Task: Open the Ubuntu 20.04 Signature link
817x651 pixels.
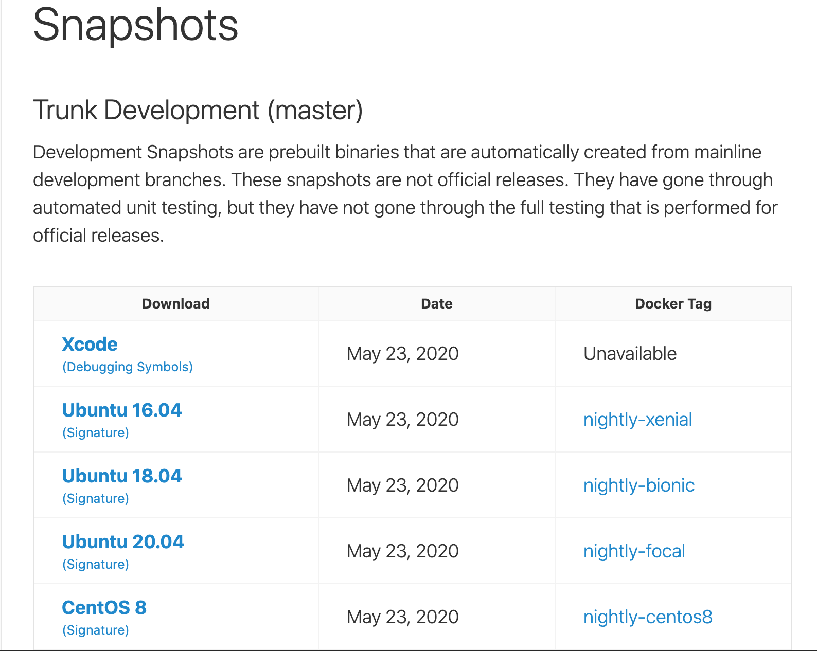Action: (95, 564)
